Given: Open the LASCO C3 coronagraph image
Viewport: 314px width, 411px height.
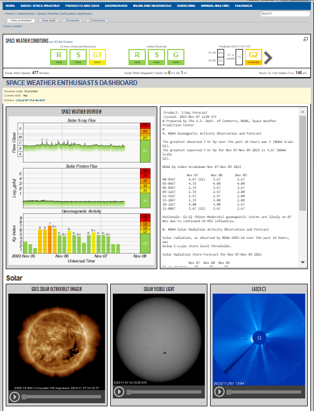Looking at the screenshot, I should (x=259, y=340).
